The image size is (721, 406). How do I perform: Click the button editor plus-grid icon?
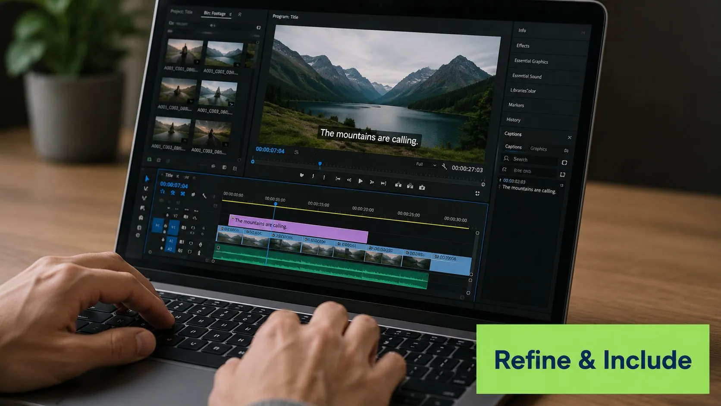(x=477, y=194)
